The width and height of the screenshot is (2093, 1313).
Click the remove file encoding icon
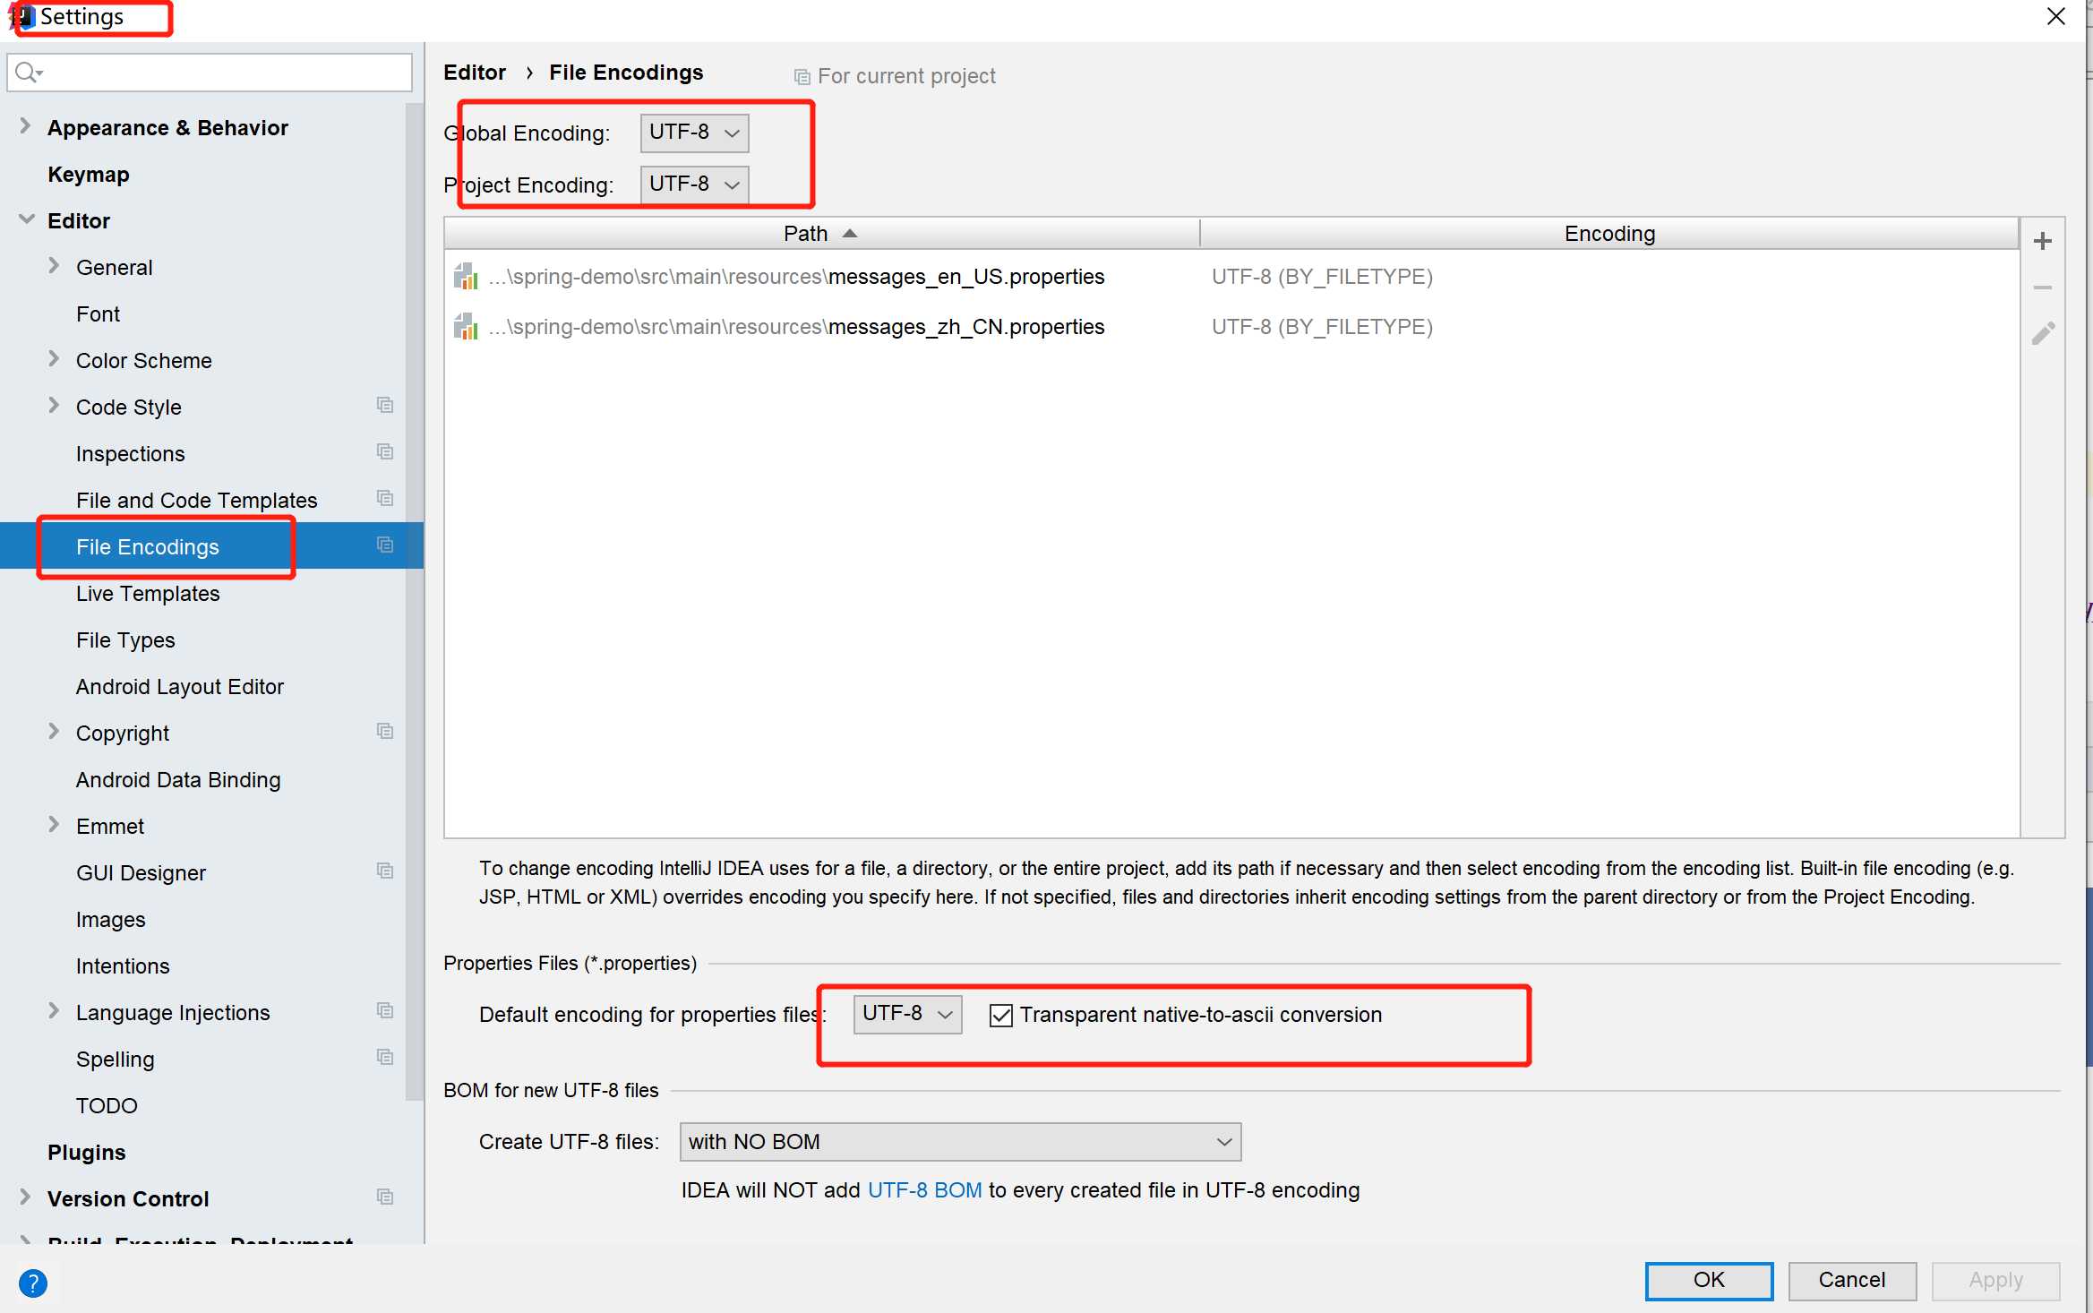[2045, 287]
